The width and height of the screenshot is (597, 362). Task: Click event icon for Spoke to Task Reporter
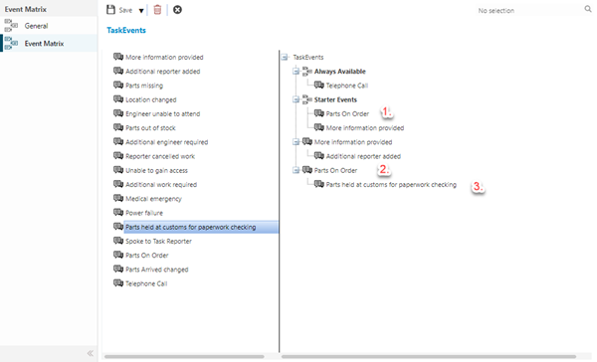(x=118, y=241)
